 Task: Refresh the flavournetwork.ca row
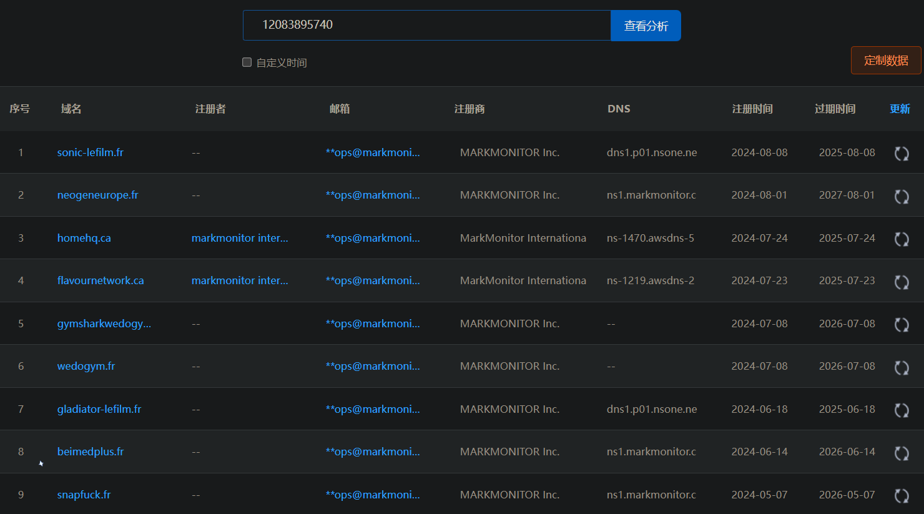click(x=902, y=282)
